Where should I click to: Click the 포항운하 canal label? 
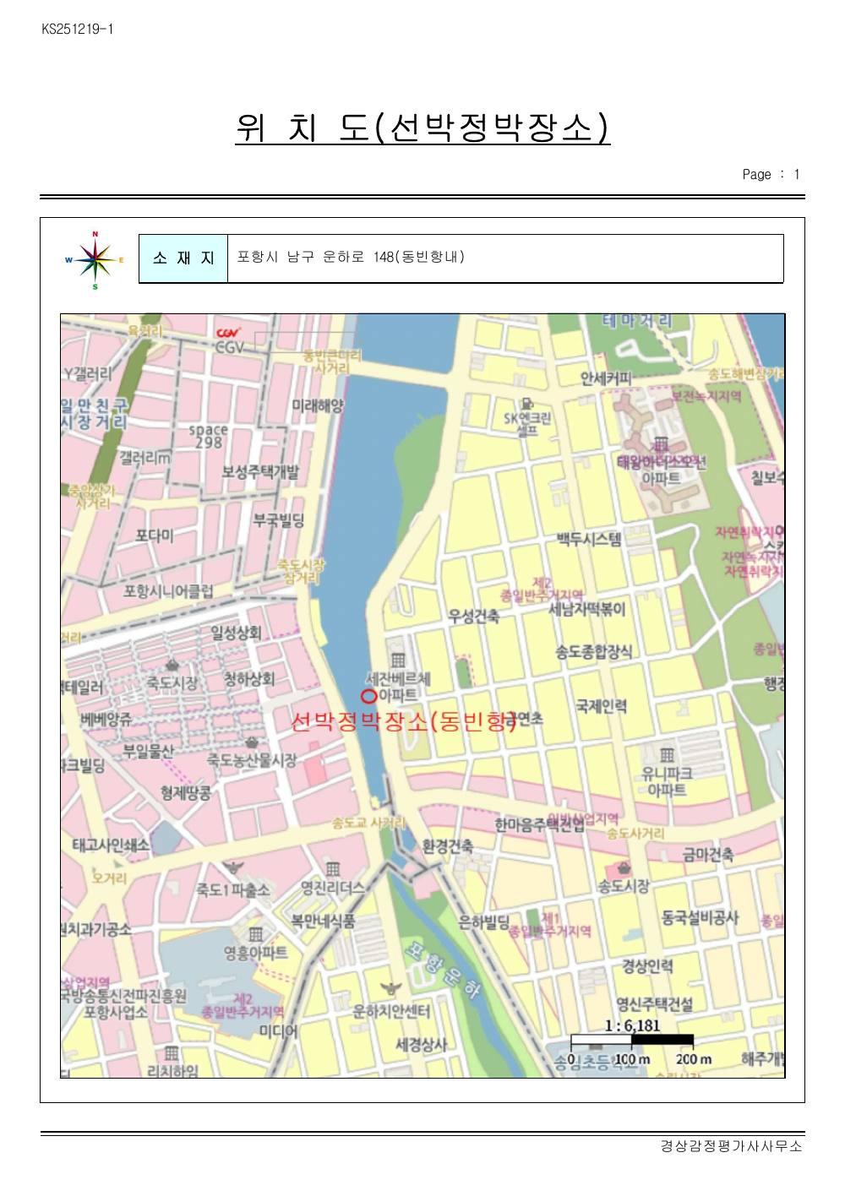(x=443, y=970)
